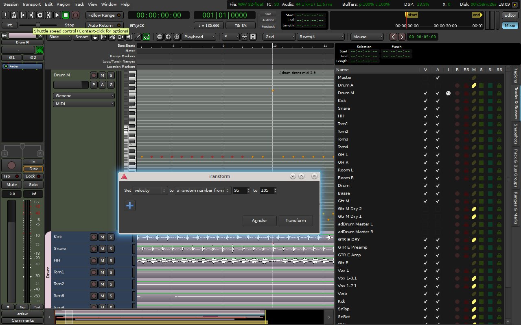Enable the global record button

(75, 15)
